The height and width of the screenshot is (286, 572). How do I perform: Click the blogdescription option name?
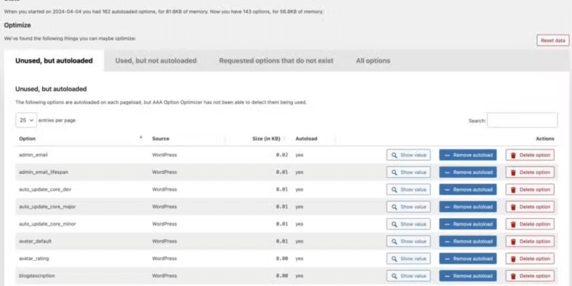[37, 276]
